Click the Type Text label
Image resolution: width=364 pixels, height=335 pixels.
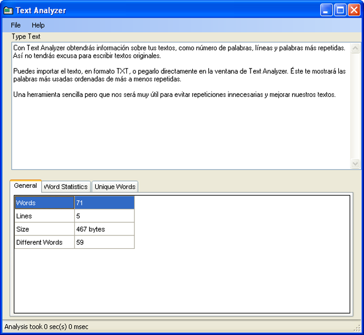click(x=26, y=36)
